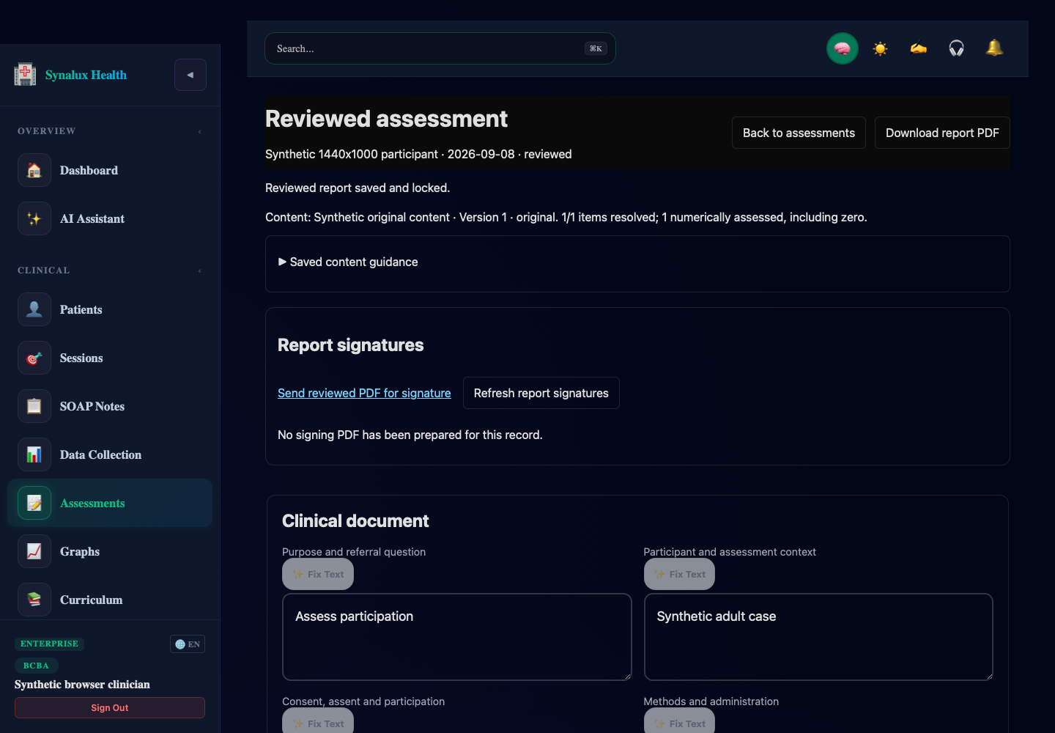Screen dimensions: 1055x733
Task: Open SOAP Notes section
Action: coord(110,406)
